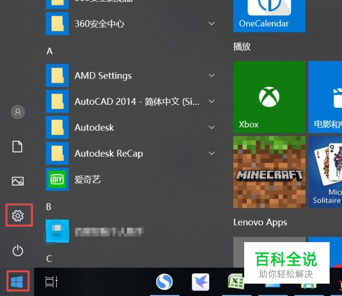
Task: Open Task View on the taskbar
Action: 51,282
